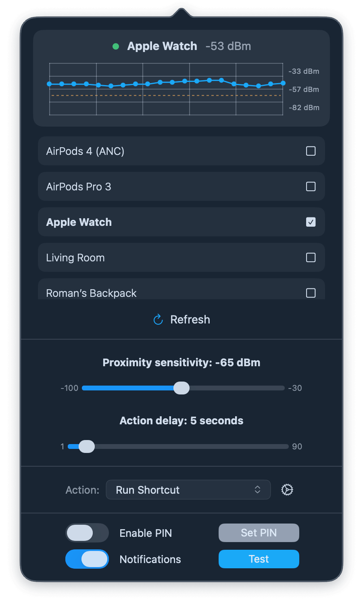Check the AirPods Pro 3 device
Image resolution: width=363 pixels, height=605 pixels.
311,186
